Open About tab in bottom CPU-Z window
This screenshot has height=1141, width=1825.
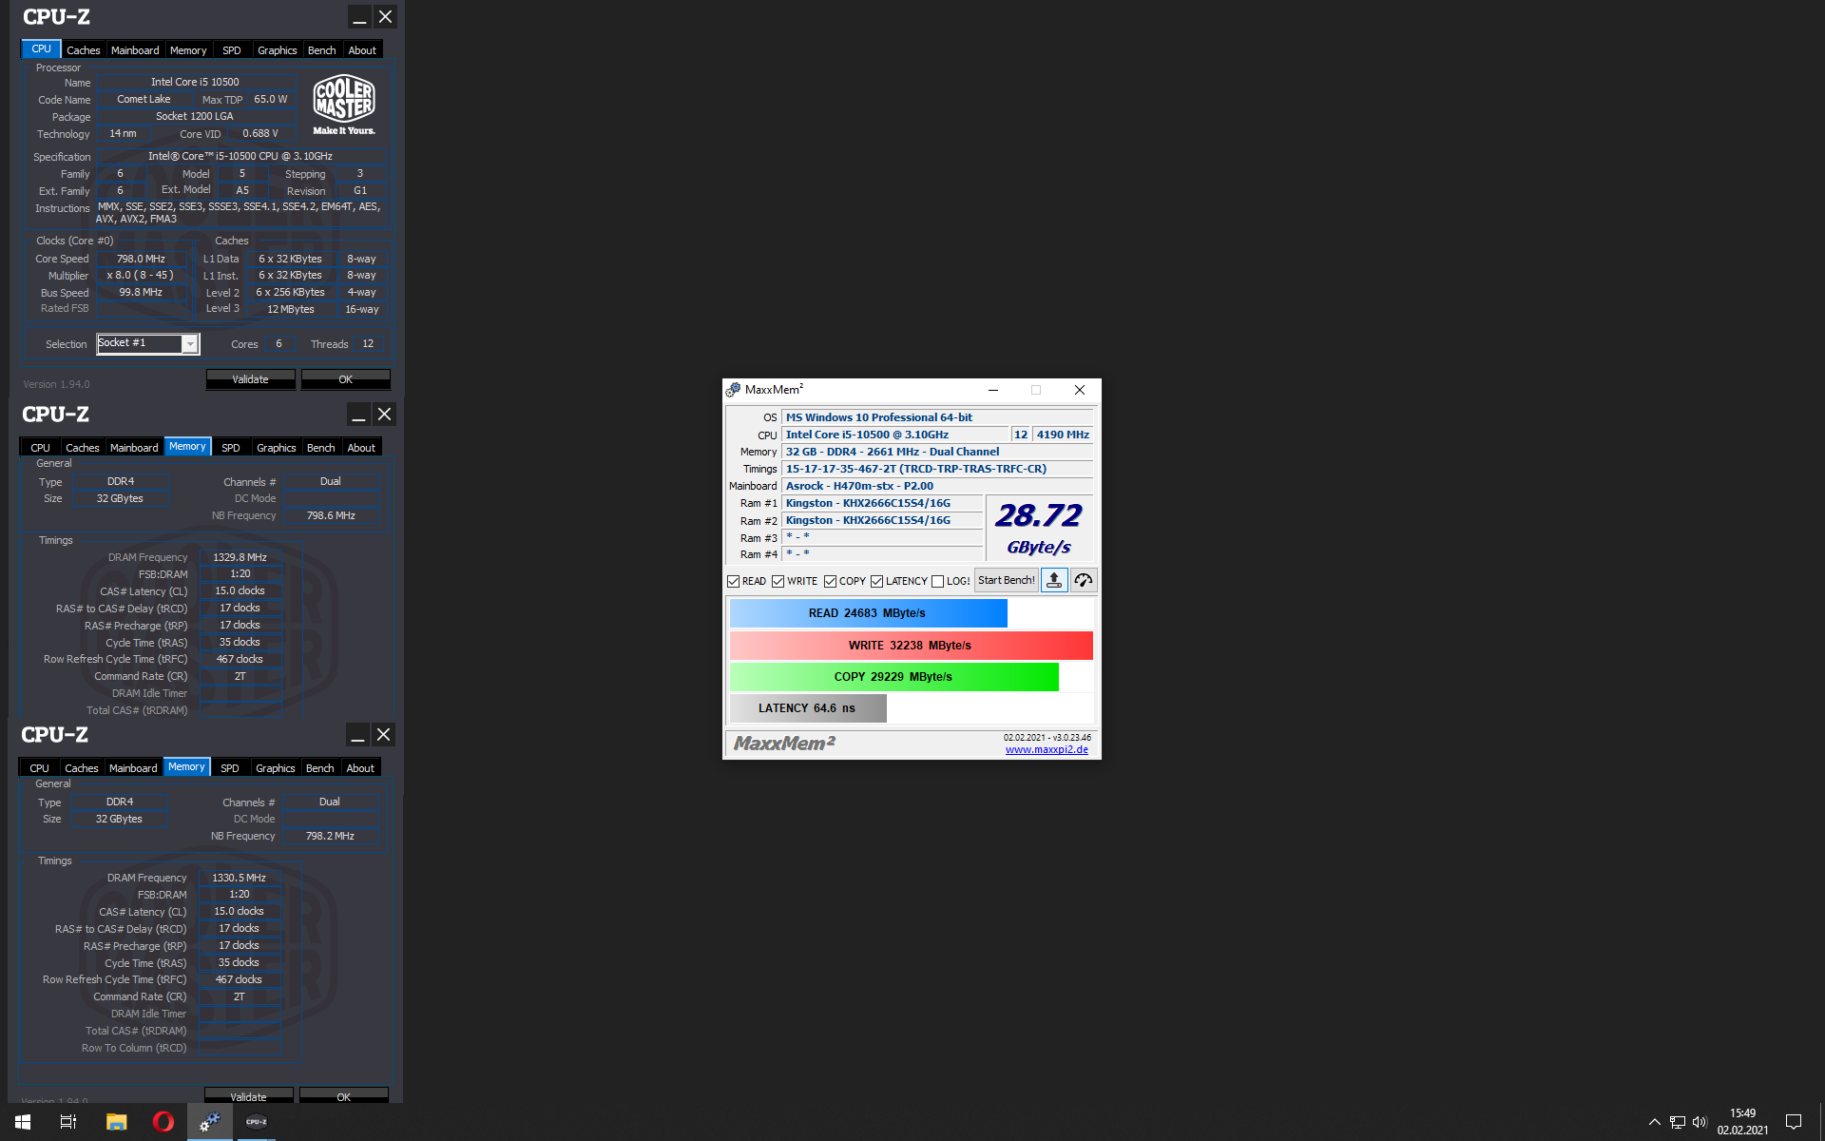[x=360, y=768]
